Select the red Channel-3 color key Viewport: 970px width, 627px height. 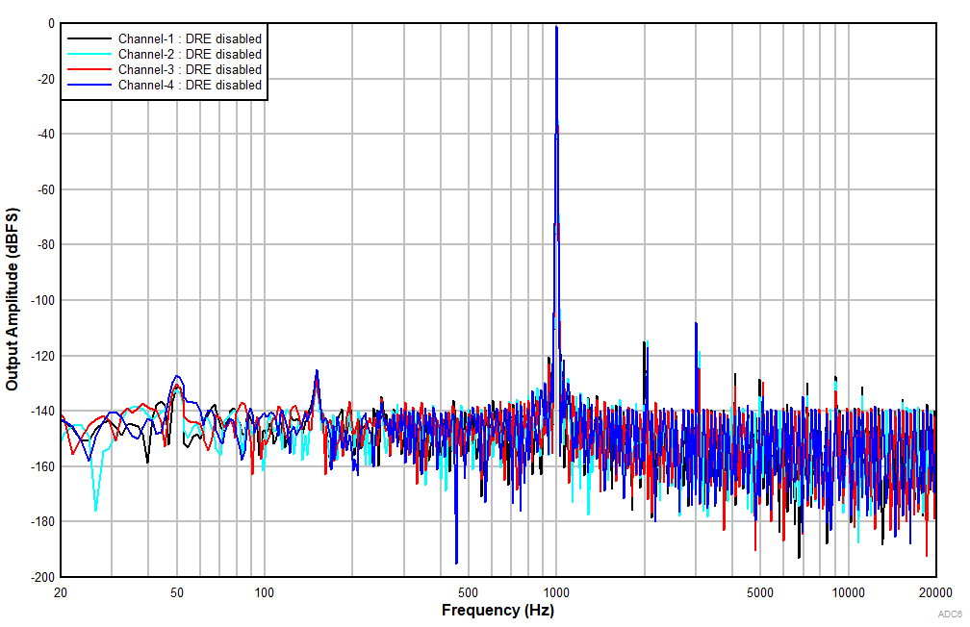pos(91,70)
